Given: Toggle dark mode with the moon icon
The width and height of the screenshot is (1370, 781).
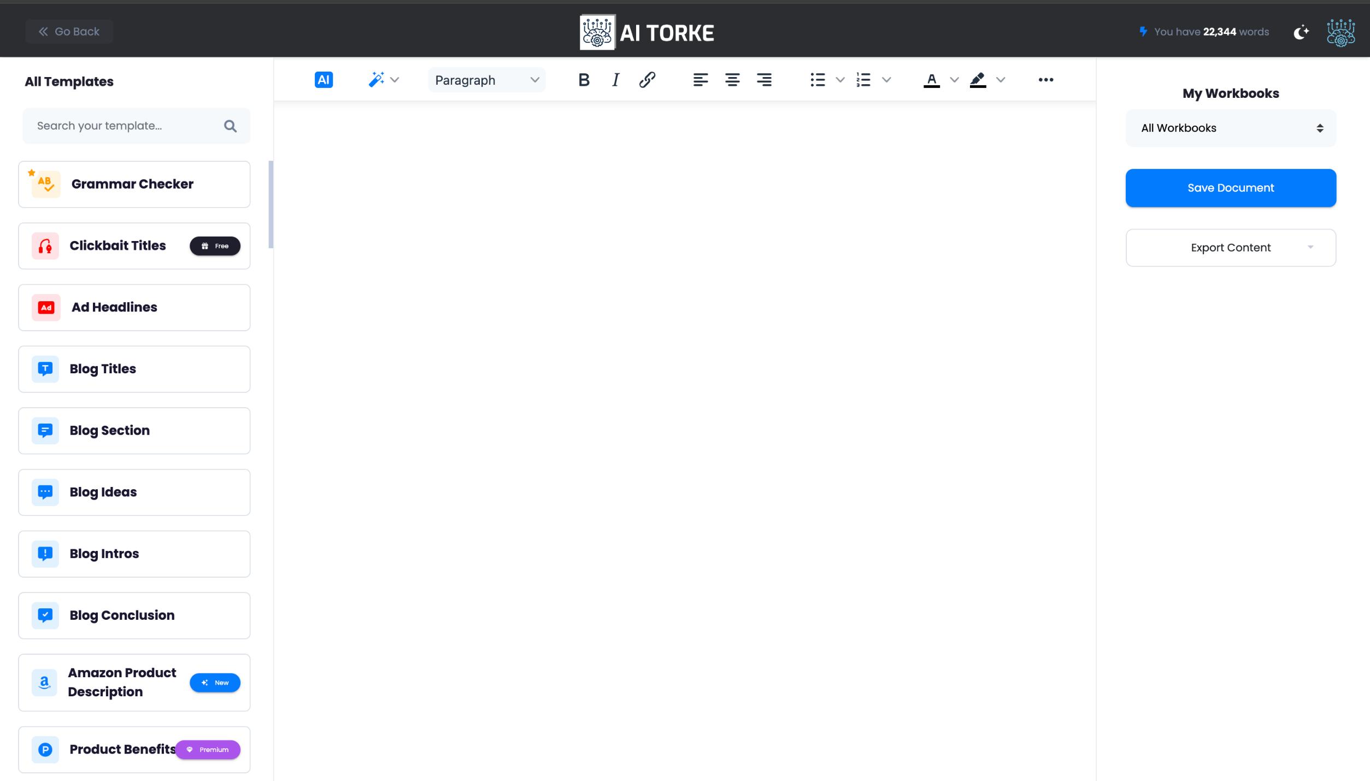Looking at the screenshot, I should (1301, 32).
